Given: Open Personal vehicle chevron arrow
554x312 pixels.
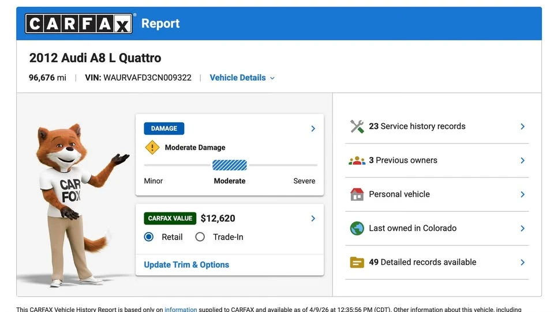Looking at the screenshot, I should pos(523,194).
